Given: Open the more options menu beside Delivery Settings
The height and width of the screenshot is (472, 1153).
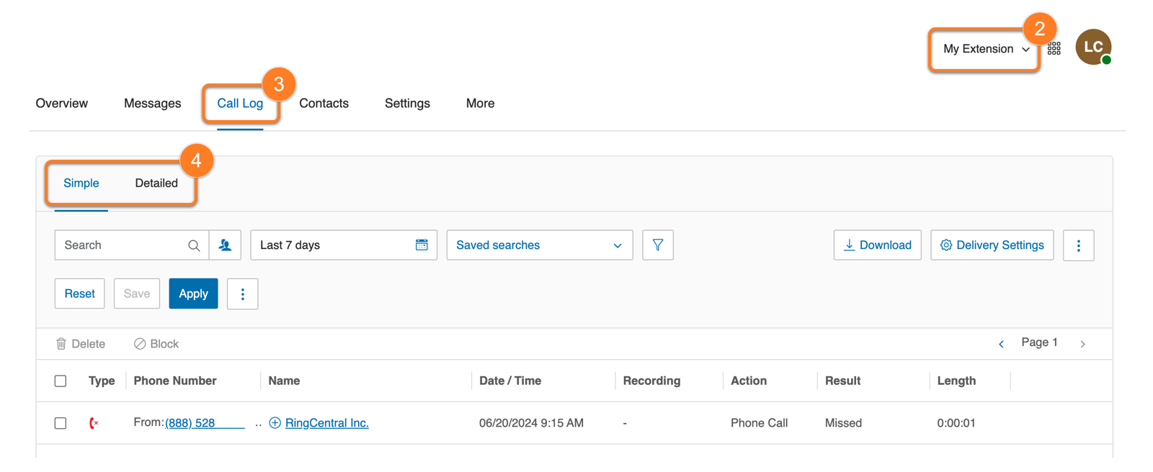Looking at the screenshot, I should coord(1078,245).
